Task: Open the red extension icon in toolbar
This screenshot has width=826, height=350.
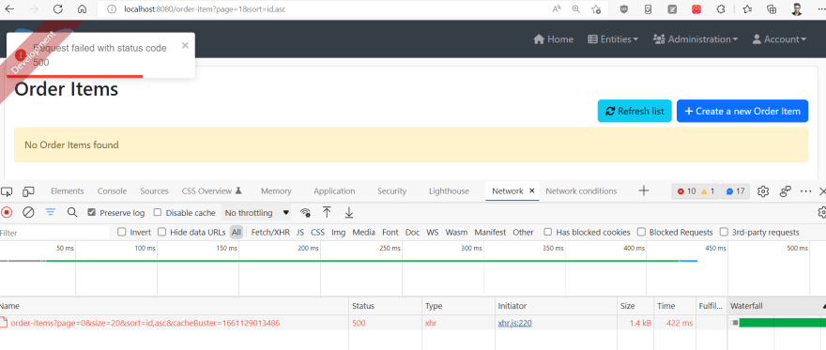Action: [x=696, y=9]
